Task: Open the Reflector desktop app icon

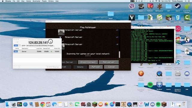Action: point(150,6)
